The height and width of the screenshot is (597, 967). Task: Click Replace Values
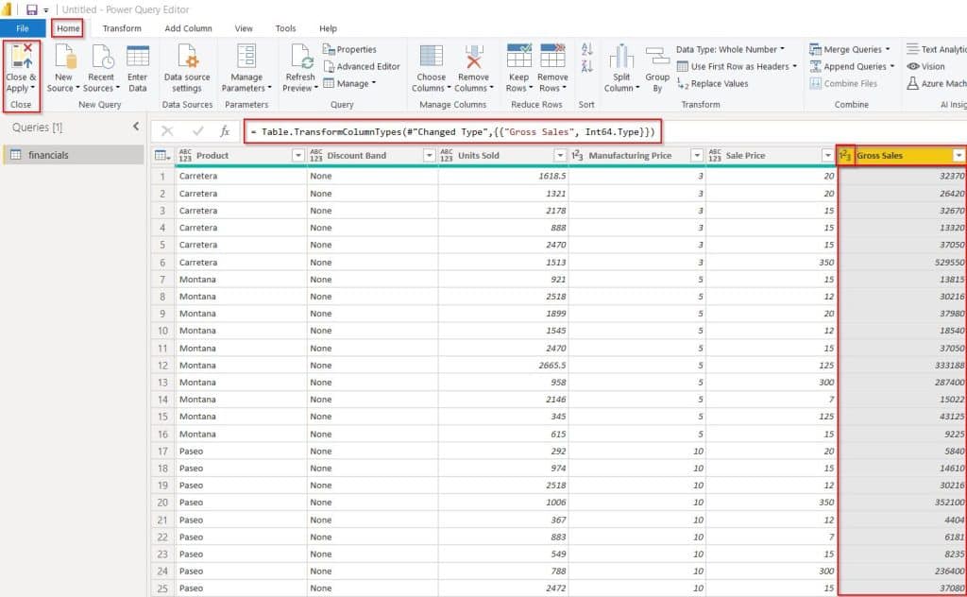(x=712, y=83)
